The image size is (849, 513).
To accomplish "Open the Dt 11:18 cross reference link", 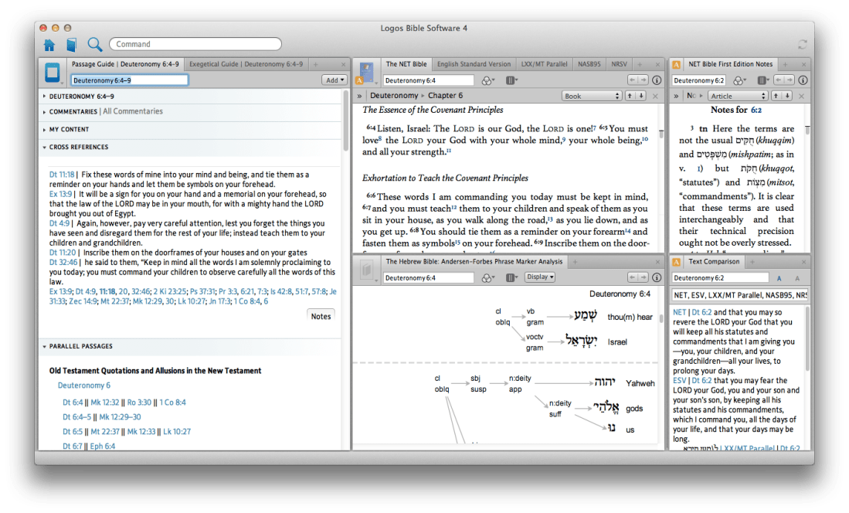I will coord(62,175).
